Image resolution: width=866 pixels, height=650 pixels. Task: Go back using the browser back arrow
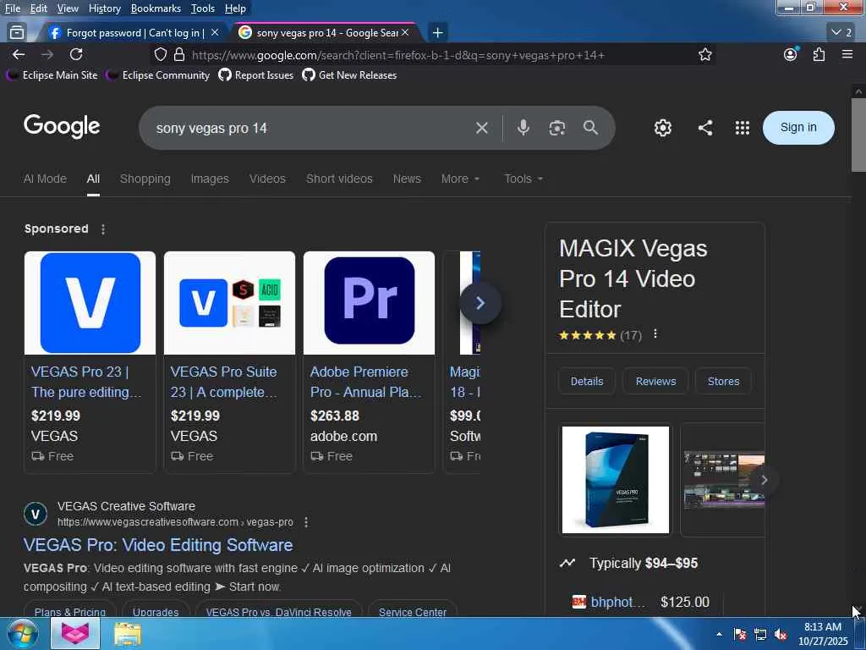click(x=19, y=55)
